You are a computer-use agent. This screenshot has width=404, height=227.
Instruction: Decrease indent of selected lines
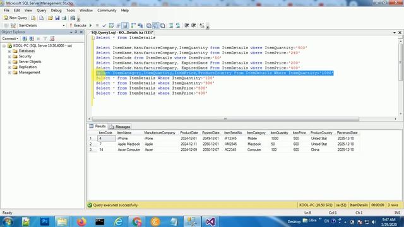pyautogui.click(x=187, y=25)
